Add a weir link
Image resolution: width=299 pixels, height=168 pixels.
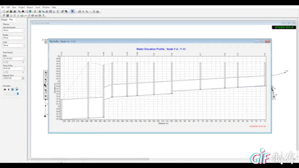pos(36,15)
